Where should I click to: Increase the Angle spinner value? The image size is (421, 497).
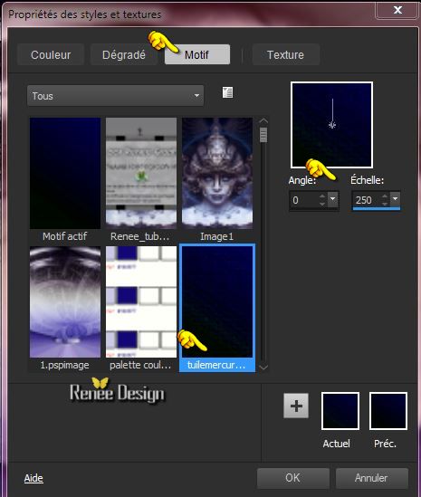click(322, 196)
